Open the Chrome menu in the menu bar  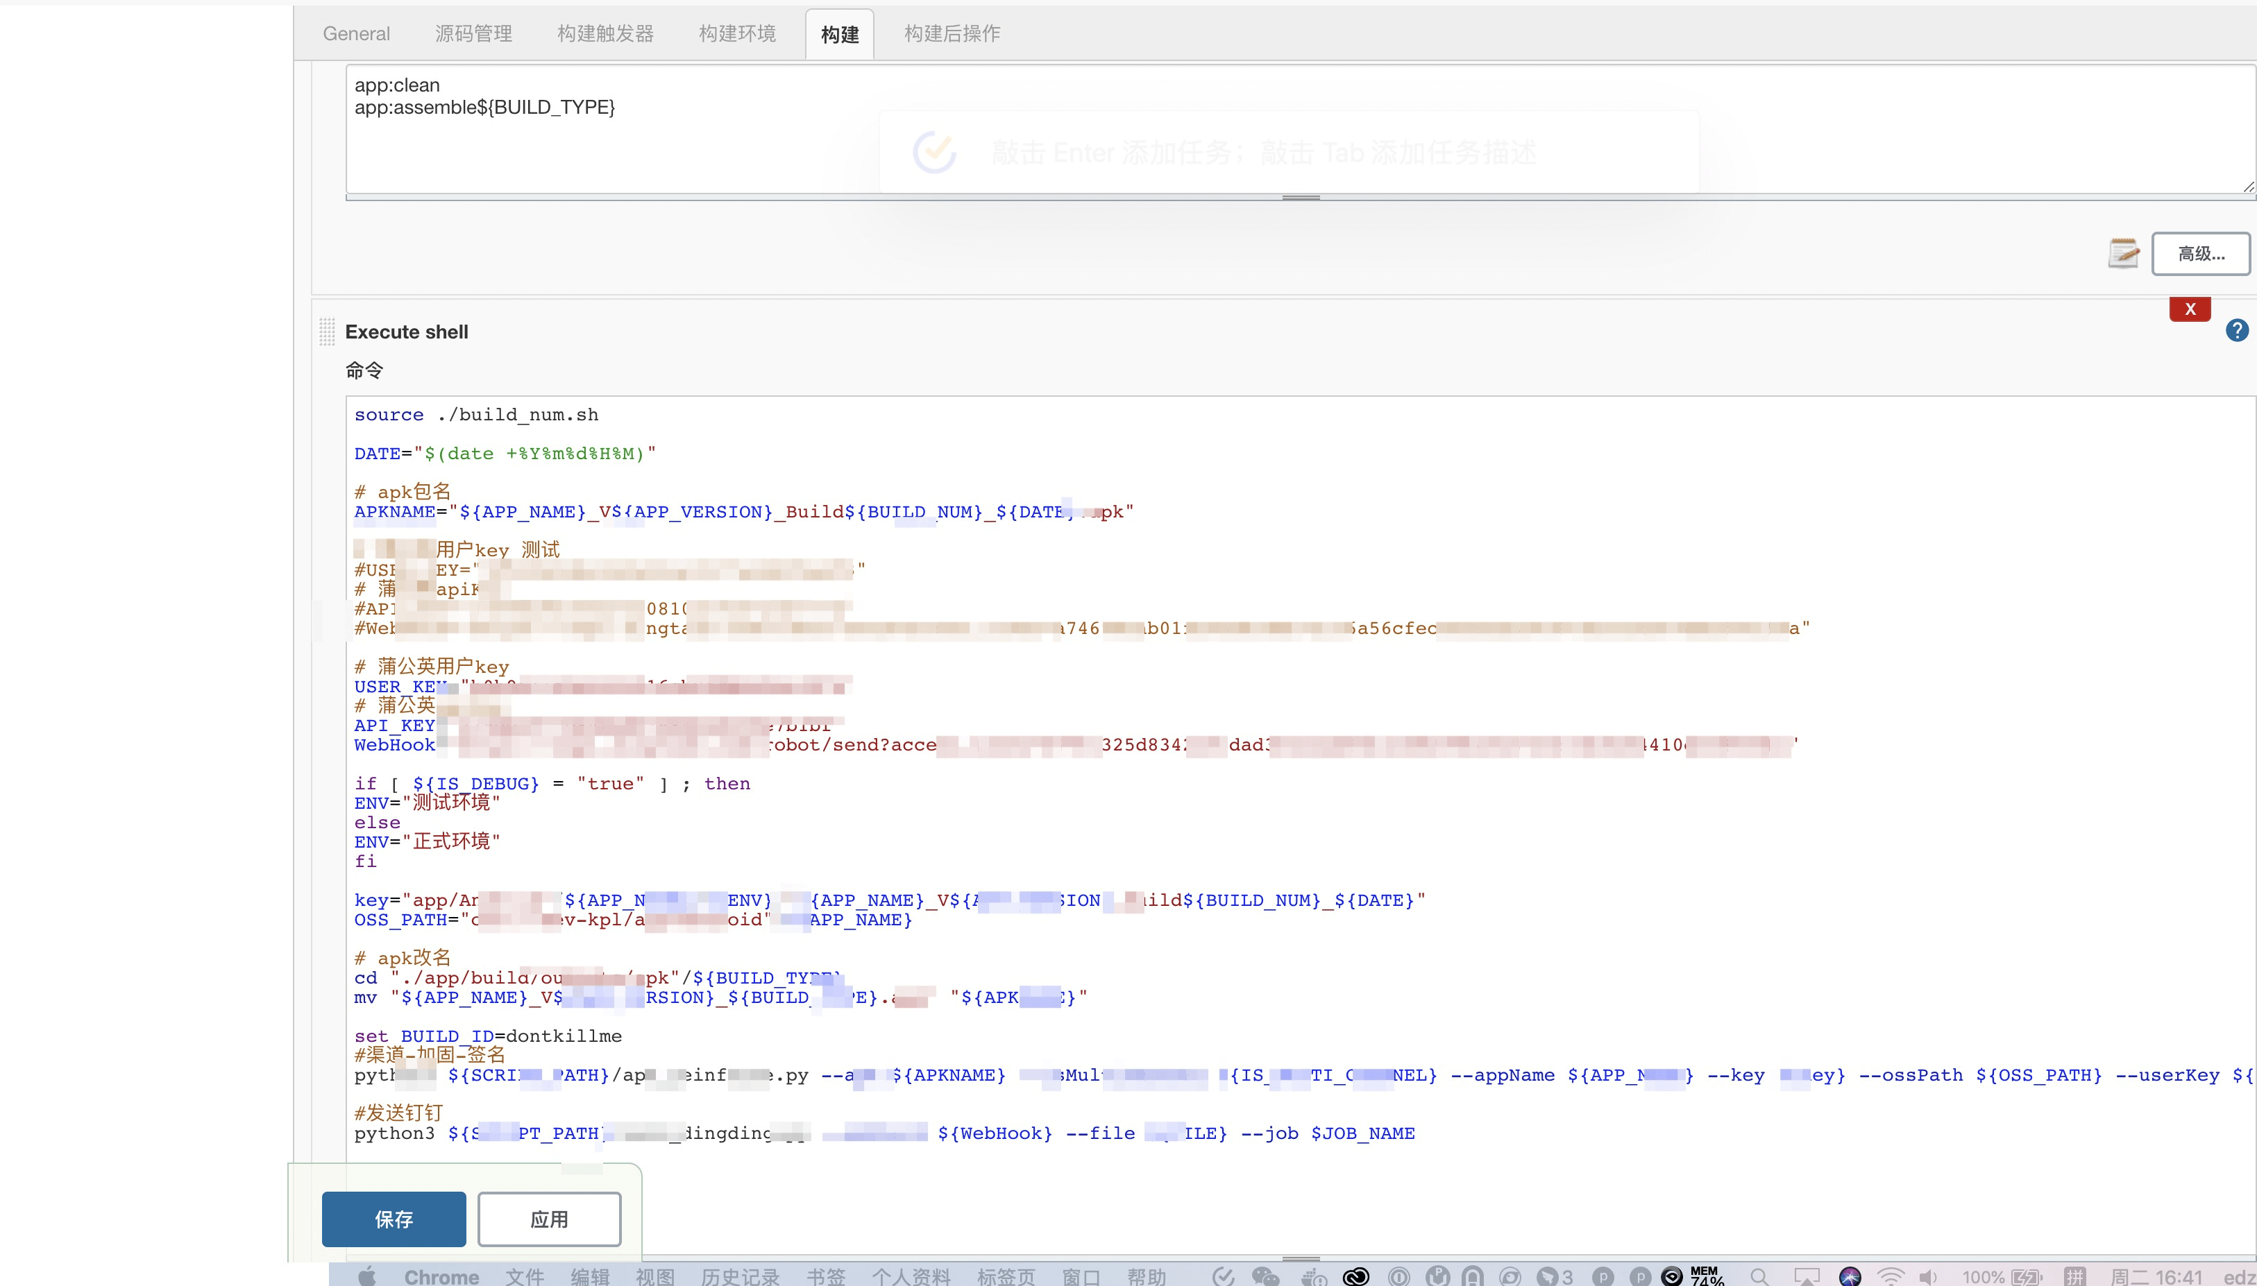[x=441, y=1277]
